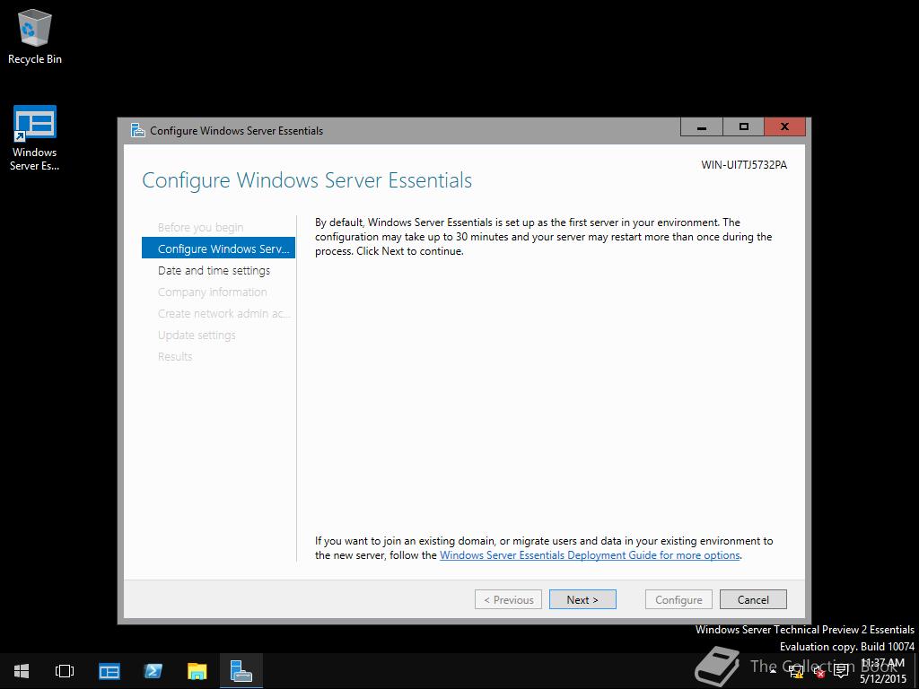
Task: Click the Configure Windows Server Essentials heading
Action: tap(307, 180)
